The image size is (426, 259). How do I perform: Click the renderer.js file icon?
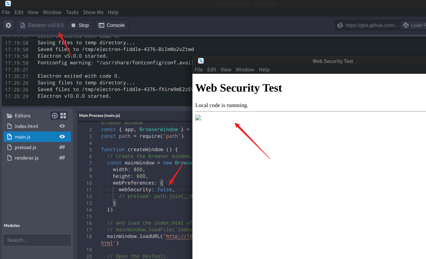click(9, 158)
